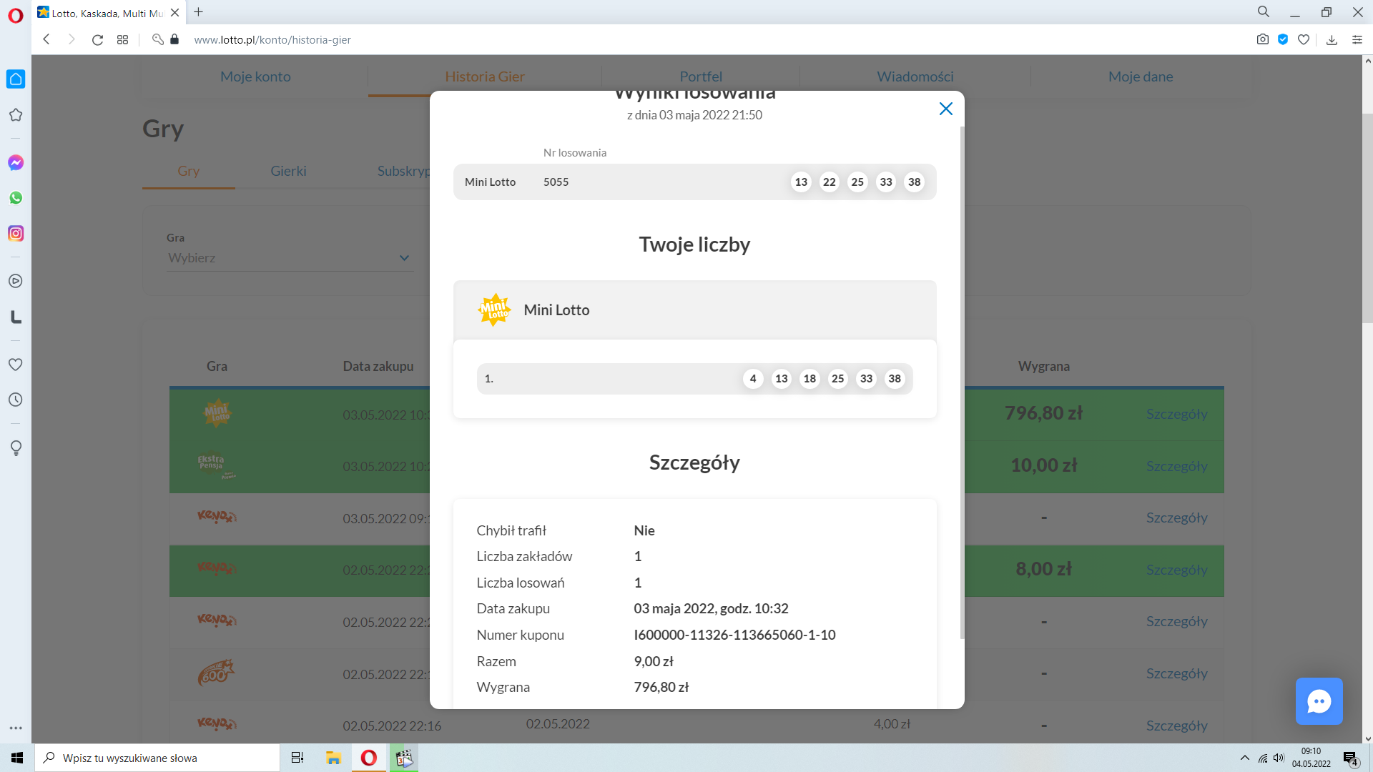Show hidden system tray icons
The height and width of the screenshot is (772, 1373).
pos(1244,758)
